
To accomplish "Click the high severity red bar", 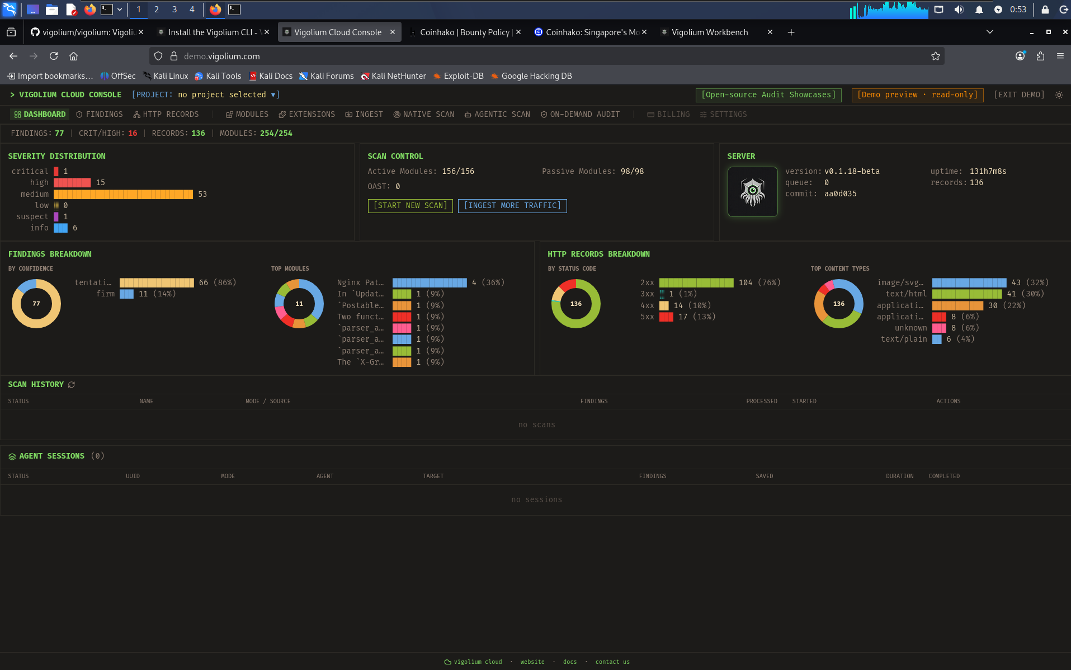I will click(x=72, y=182).
